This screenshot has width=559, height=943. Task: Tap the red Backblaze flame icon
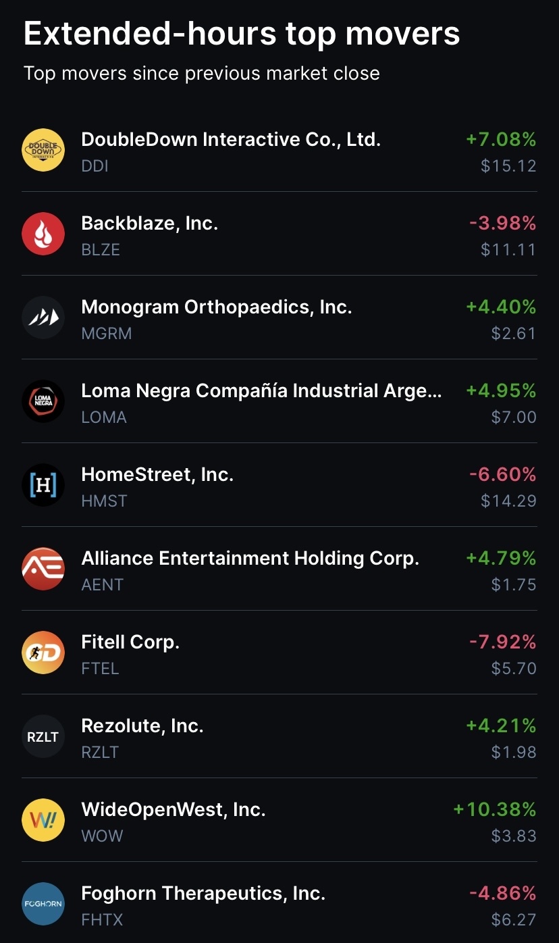43,234
